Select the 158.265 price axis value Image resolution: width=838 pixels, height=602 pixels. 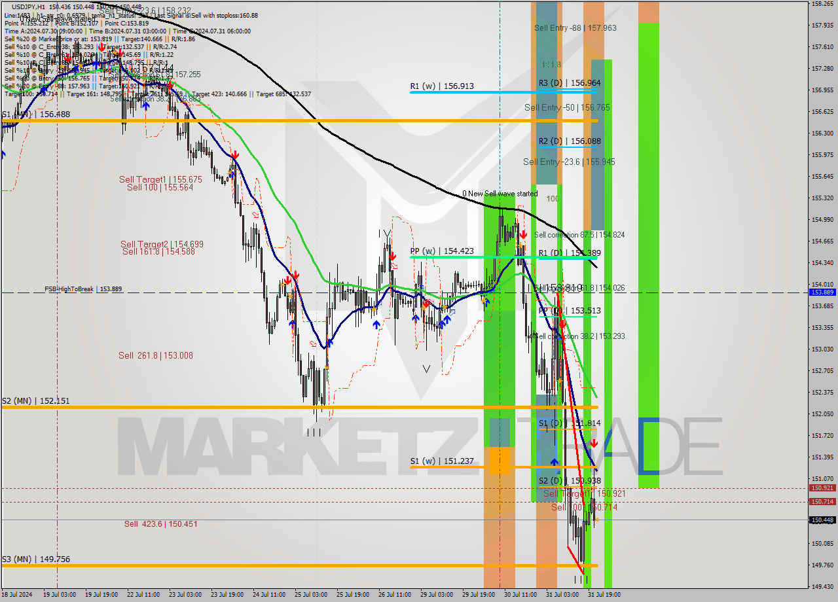click(x=822, y=4)
